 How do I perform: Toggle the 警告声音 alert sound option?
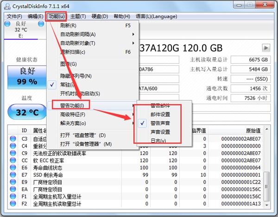pos(164,123)
